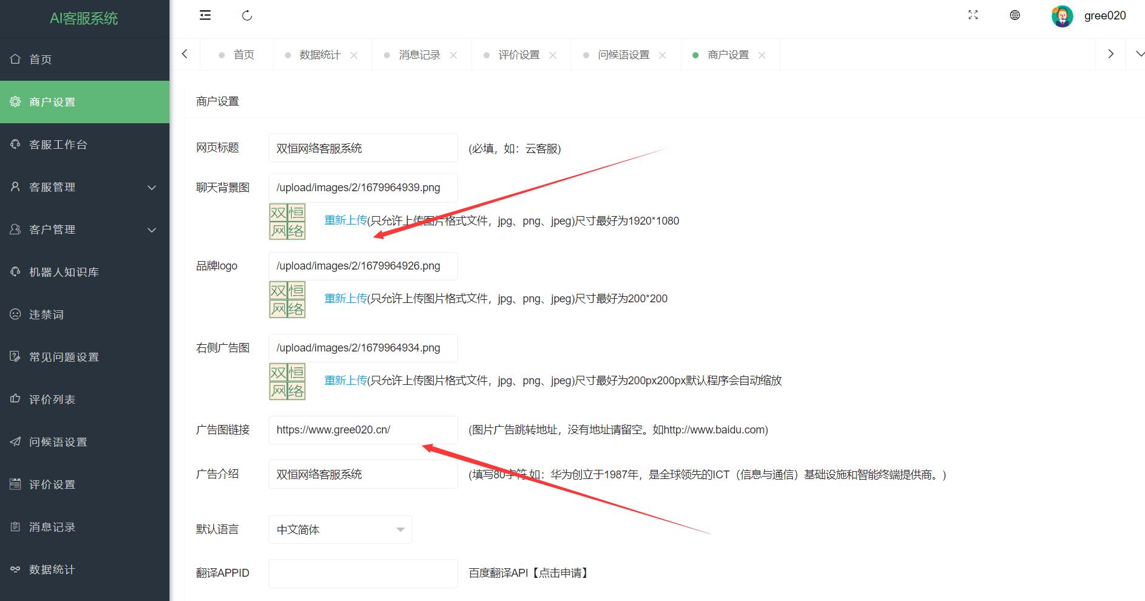Open 首页 in the sidebar

[84, 59]
